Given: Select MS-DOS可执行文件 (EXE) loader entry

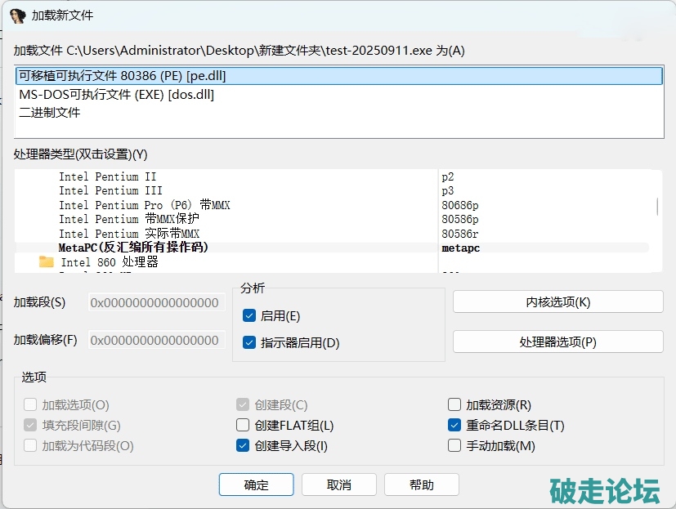Looking at the screenshot, I should (x=117, y=95).
